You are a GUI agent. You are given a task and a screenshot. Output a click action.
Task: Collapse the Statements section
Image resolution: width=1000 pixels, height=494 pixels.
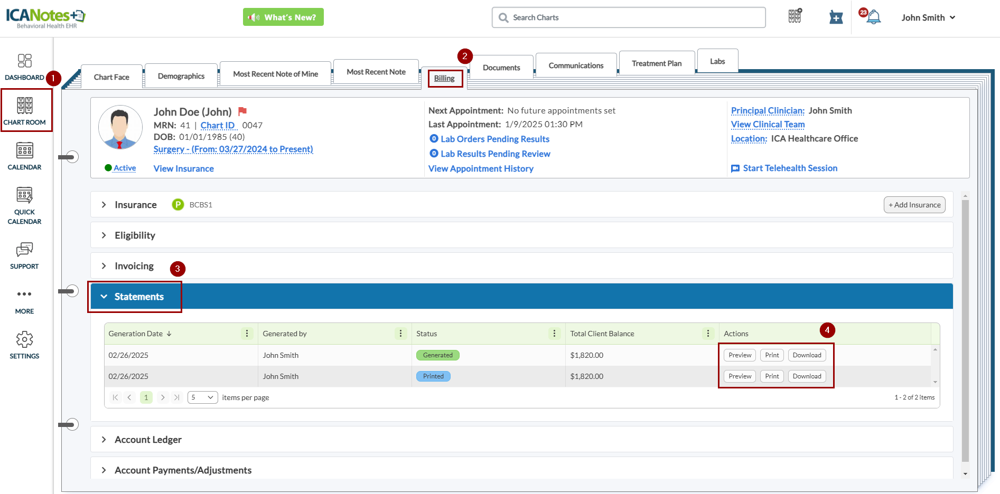point(104,297)
